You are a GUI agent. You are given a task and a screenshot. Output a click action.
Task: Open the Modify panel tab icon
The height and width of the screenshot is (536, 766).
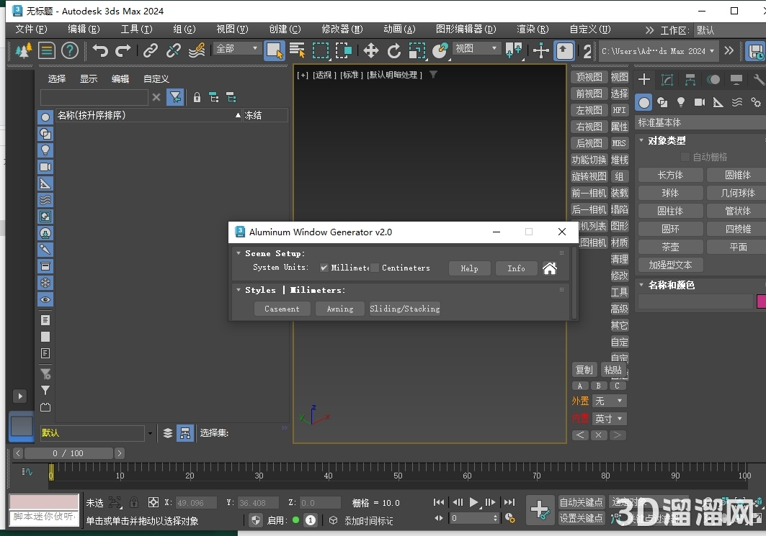[667, 79]
